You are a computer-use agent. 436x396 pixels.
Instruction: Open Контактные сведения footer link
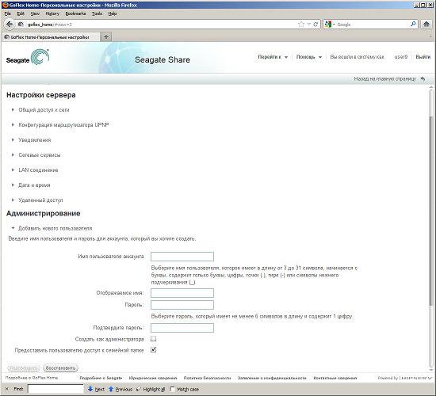coord(335,378)
